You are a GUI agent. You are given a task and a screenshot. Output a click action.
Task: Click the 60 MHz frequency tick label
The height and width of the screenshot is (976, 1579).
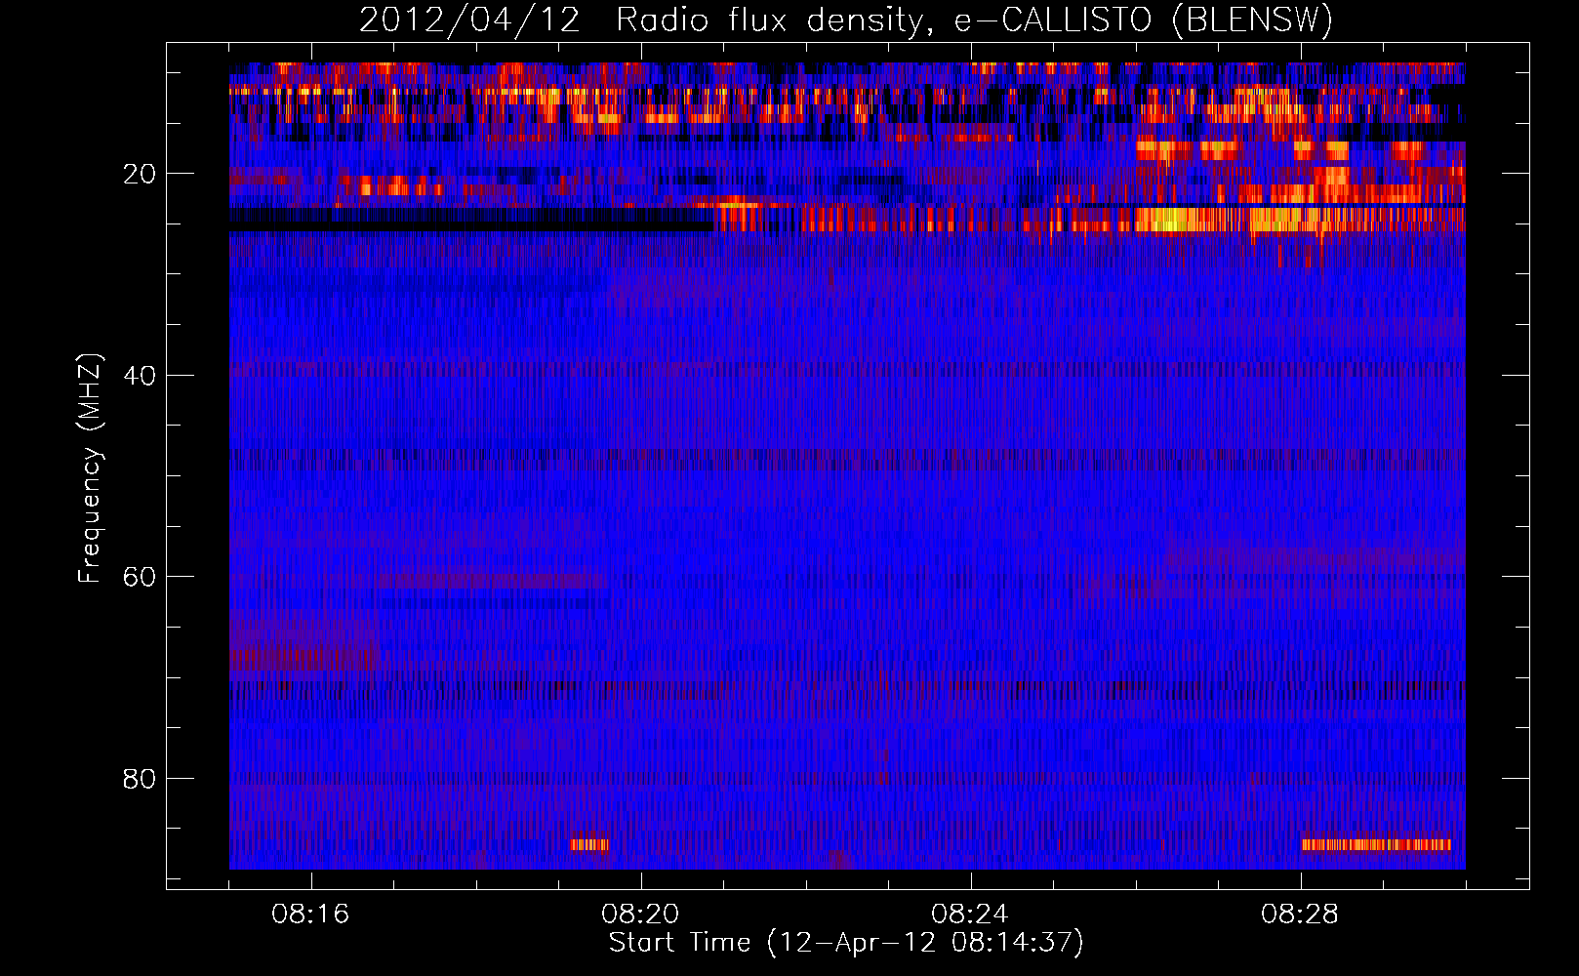(x=140, y=577)
